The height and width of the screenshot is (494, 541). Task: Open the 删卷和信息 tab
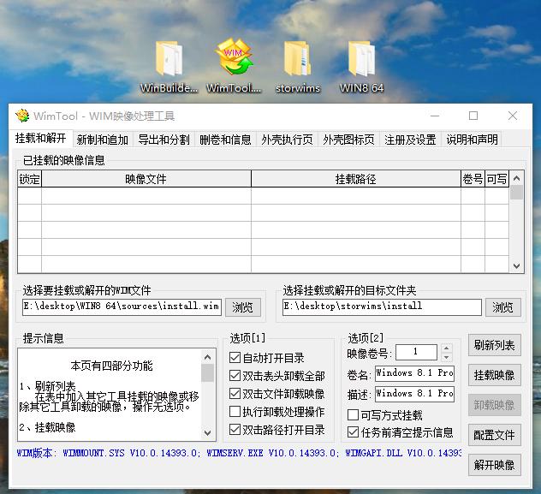(x=225, y=140)
